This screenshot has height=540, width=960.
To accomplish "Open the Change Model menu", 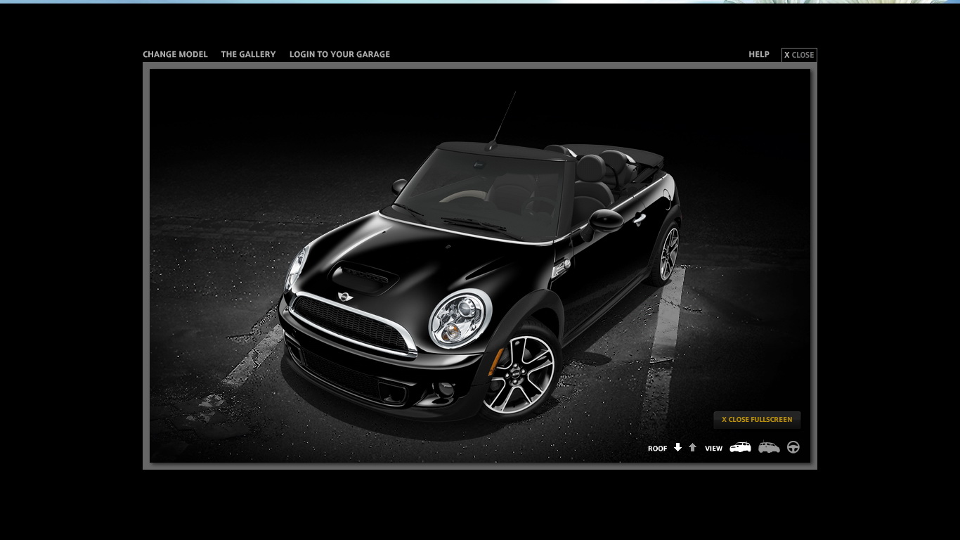I will pos(175,55).
